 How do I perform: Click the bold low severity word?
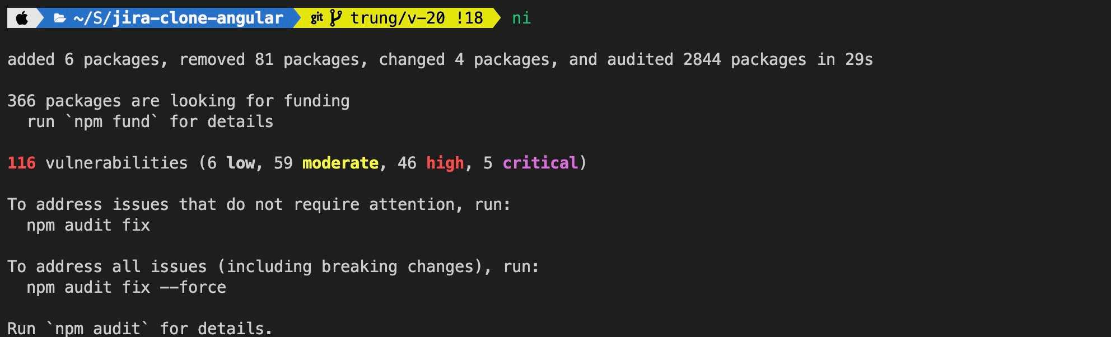pos(241,163)
